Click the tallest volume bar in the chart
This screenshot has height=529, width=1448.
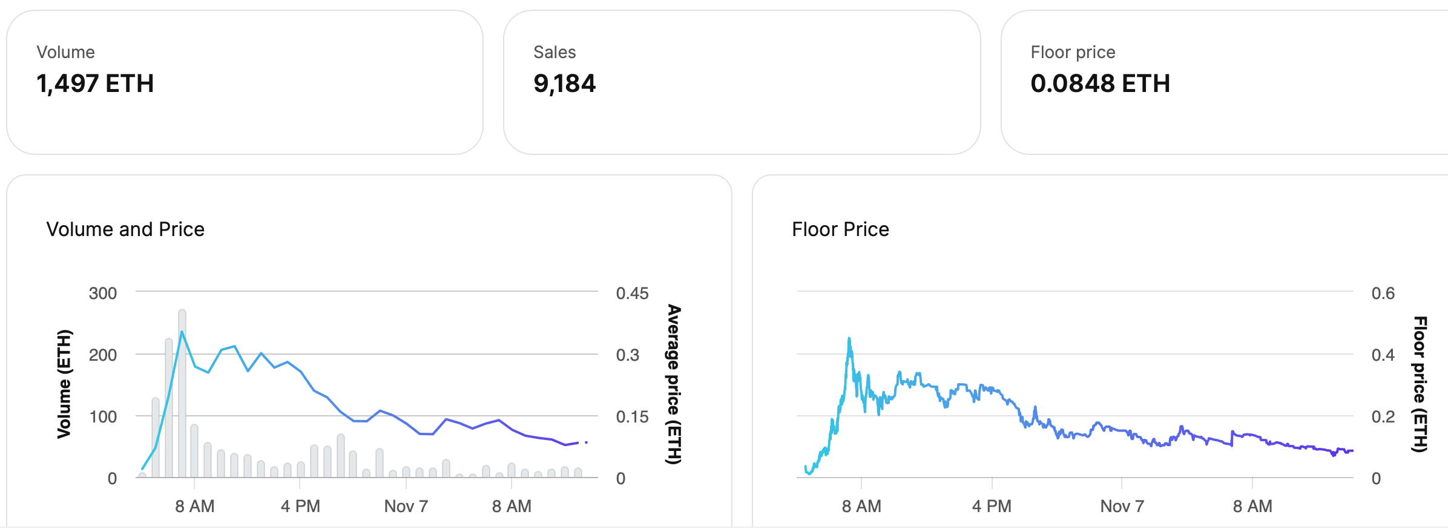pos(182,393)
